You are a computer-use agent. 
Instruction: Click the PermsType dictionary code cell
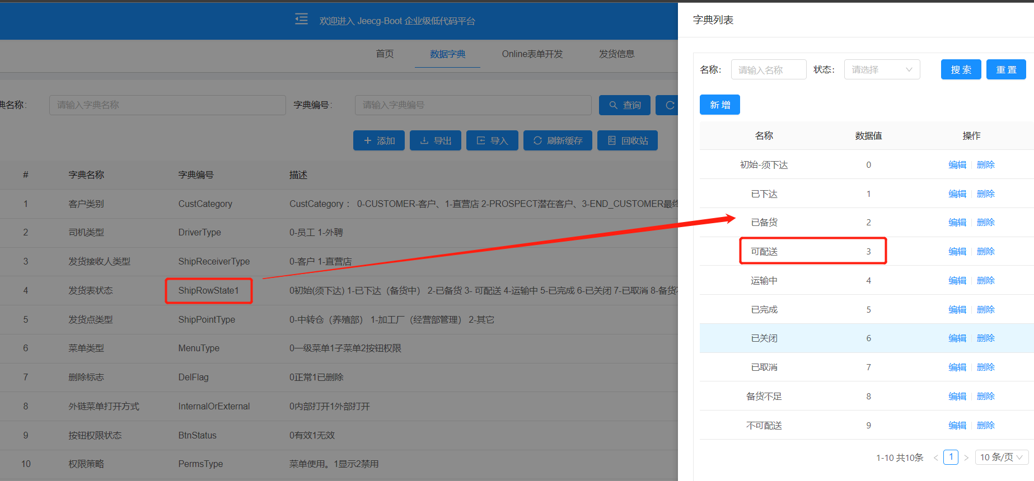point(200,464)
